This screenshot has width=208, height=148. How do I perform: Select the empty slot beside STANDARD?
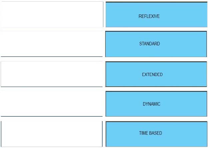click(x=52, y=44)
